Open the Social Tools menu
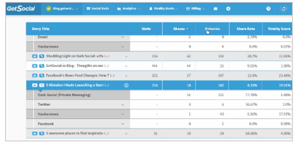 click(98, 9)
